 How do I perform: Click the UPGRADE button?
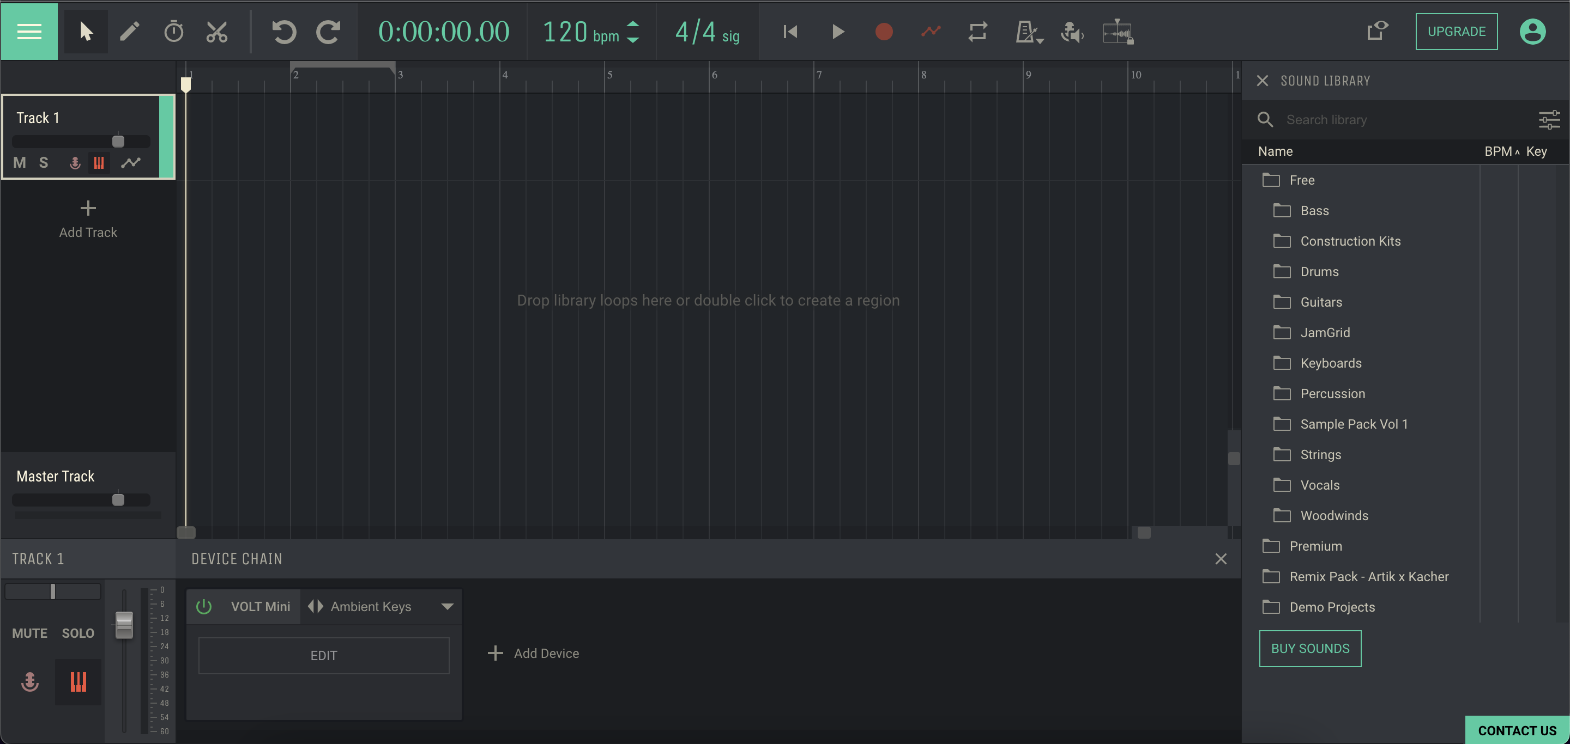click(x=1456, y=31)
